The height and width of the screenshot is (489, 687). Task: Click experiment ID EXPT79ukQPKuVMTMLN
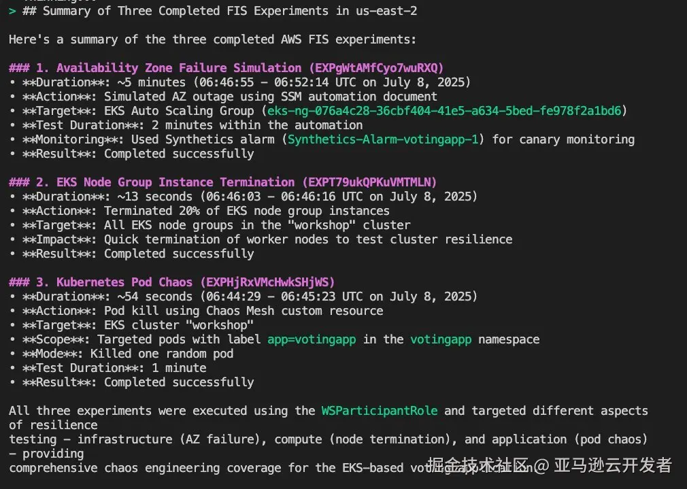(x=369, y=182)
